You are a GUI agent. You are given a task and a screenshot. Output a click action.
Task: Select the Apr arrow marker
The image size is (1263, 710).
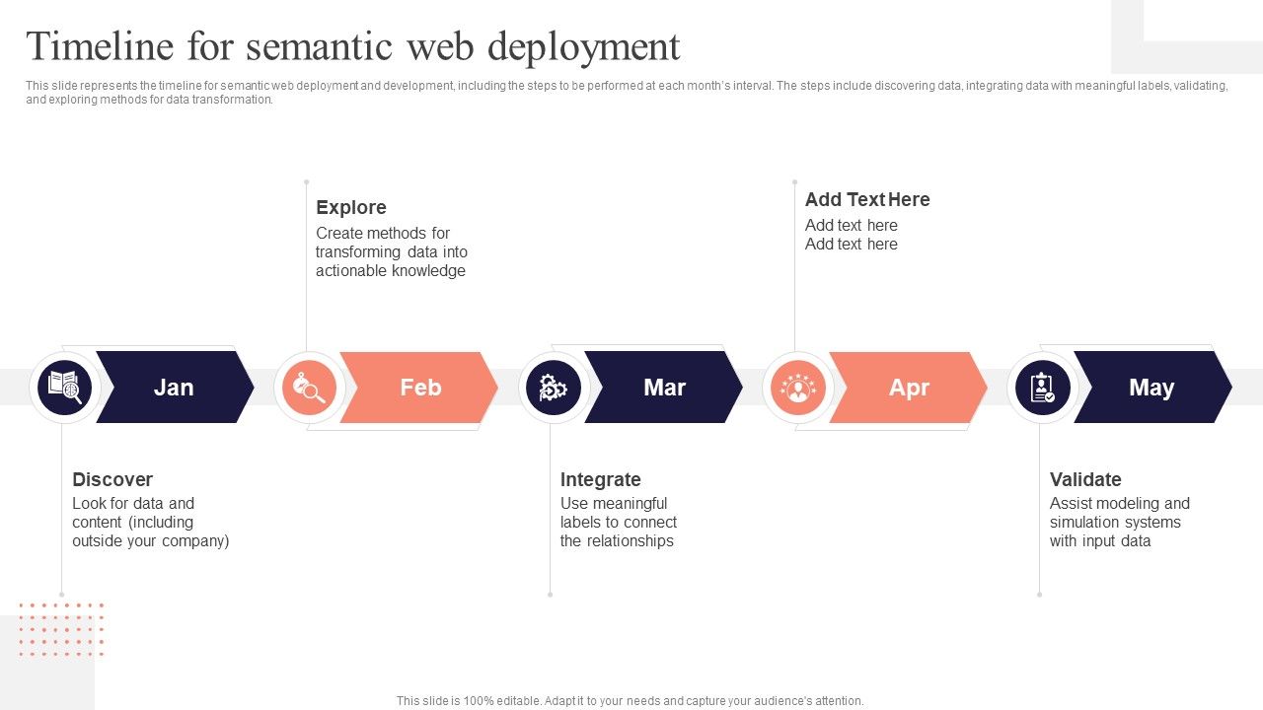pos(909,388)
